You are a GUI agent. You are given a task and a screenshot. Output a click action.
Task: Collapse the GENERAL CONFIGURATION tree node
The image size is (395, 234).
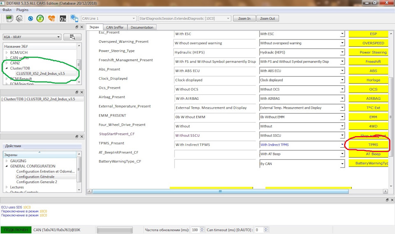pos(7,166)
